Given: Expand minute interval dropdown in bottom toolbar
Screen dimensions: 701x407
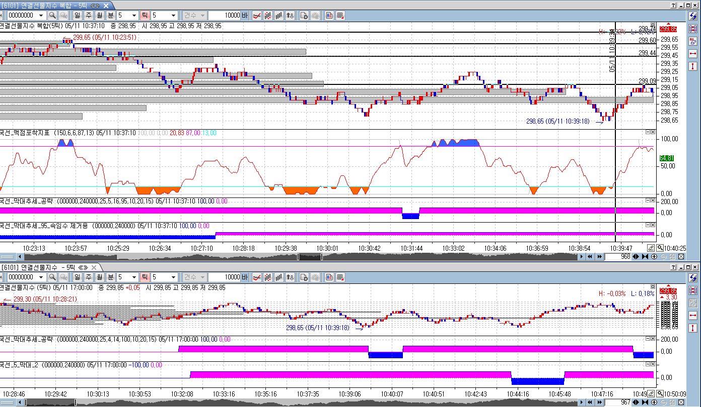Looking at the screenshot, I should click(134, 277).
